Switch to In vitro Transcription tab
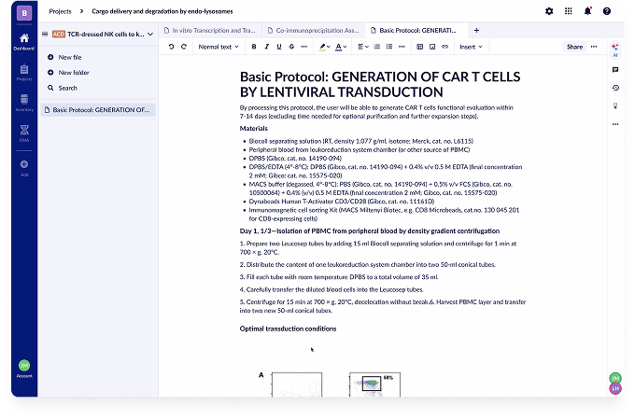Viewport: 635px width, 420px height. click(x=210, y=31)
